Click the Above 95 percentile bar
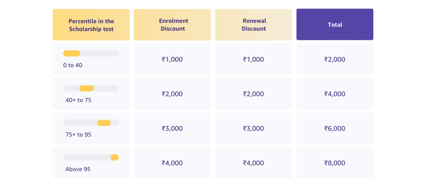The image size is (426, 193). (x=91, y=158)
